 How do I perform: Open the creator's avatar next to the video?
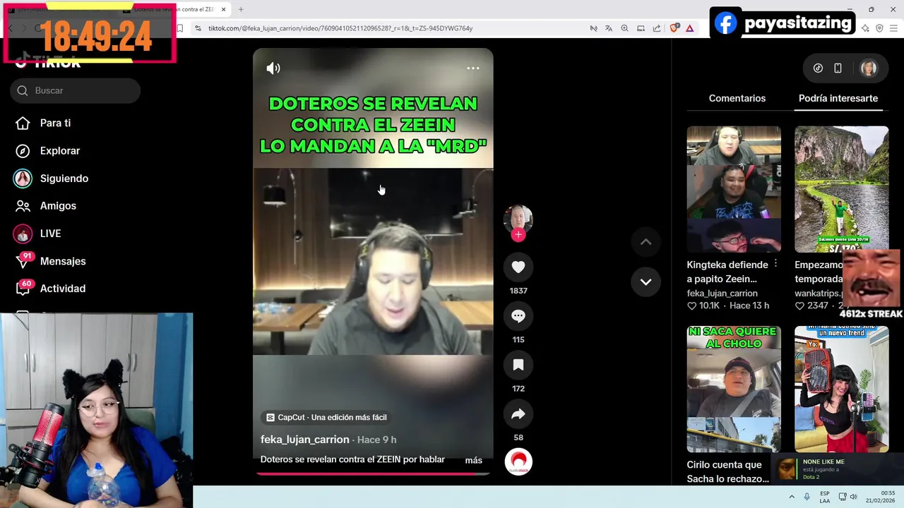pos(518,219)
